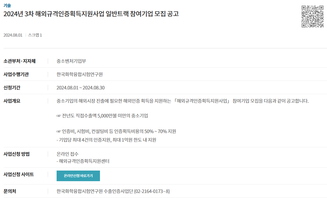Click the 온라인신청 바로가기 button

click(x=78, y=176)
